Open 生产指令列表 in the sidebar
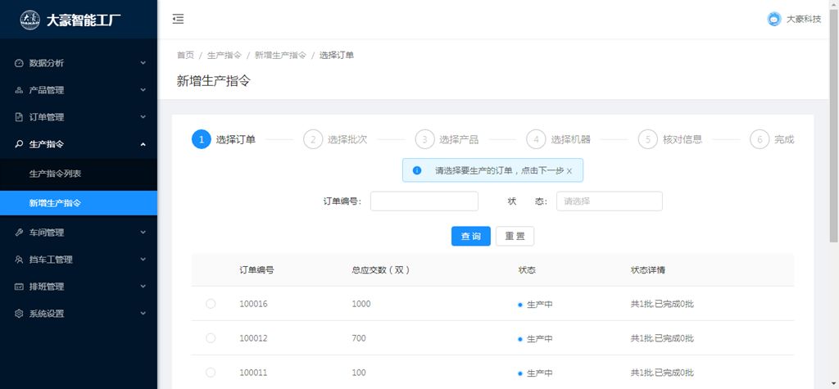 pos(56,174)
